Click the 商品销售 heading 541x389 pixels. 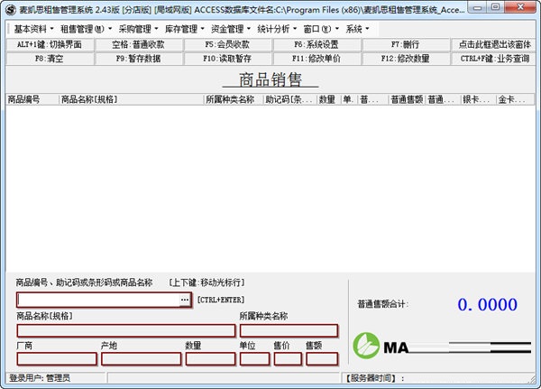coord(270,79)
